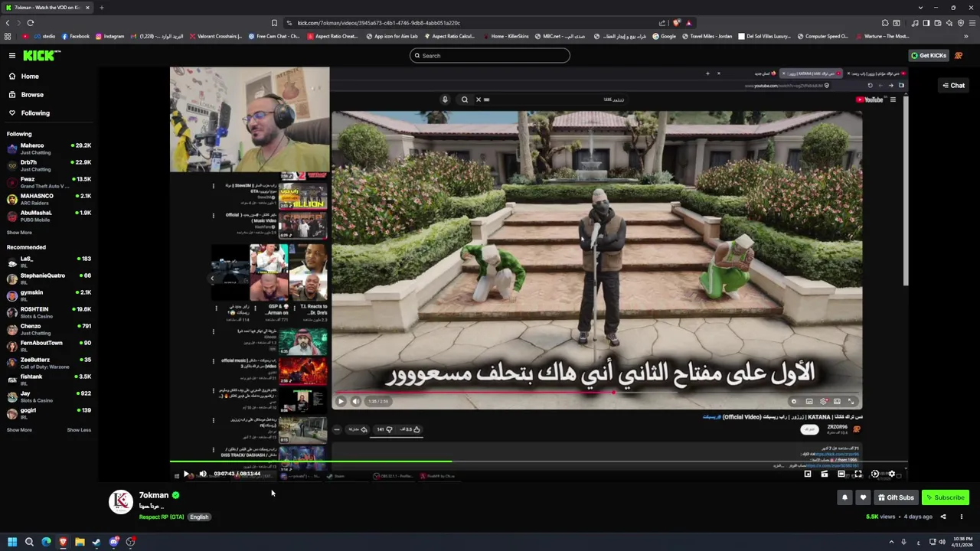Open the Kick logo homepage
Screen dimensions: 980x551
coord(41,55)
